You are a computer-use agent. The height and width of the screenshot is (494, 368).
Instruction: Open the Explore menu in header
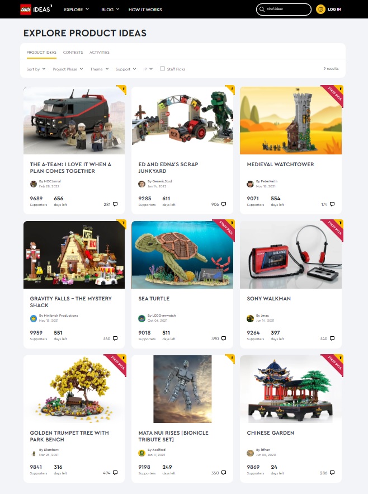(x=77, y=10)
